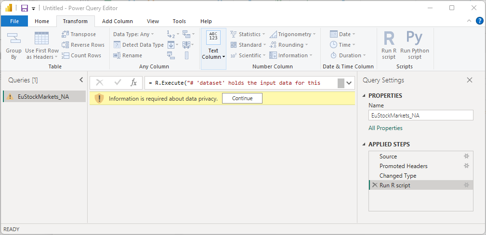Expand the Standard operations dropdown
This screenshot has width=486, height=235.
click(248, 45)
